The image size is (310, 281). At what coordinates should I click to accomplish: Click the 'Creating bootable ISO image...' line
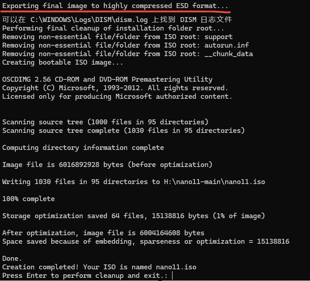click(62, 62)
